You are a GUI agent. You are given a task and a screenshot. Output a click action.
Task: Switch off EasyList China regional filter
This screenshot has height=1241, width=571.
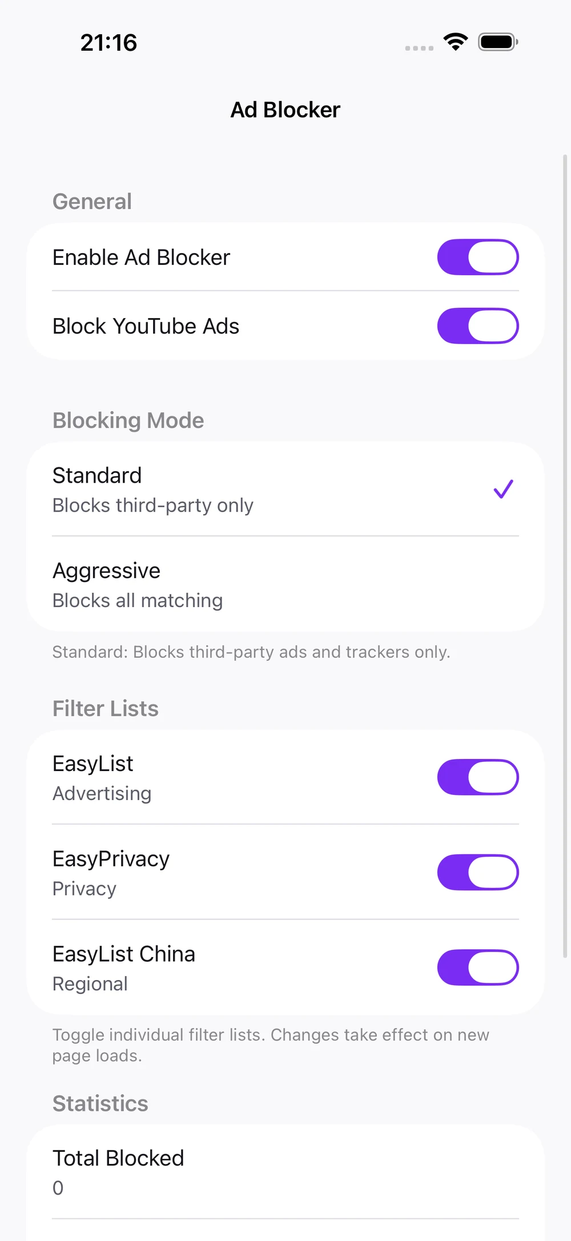tap(478, 968)
